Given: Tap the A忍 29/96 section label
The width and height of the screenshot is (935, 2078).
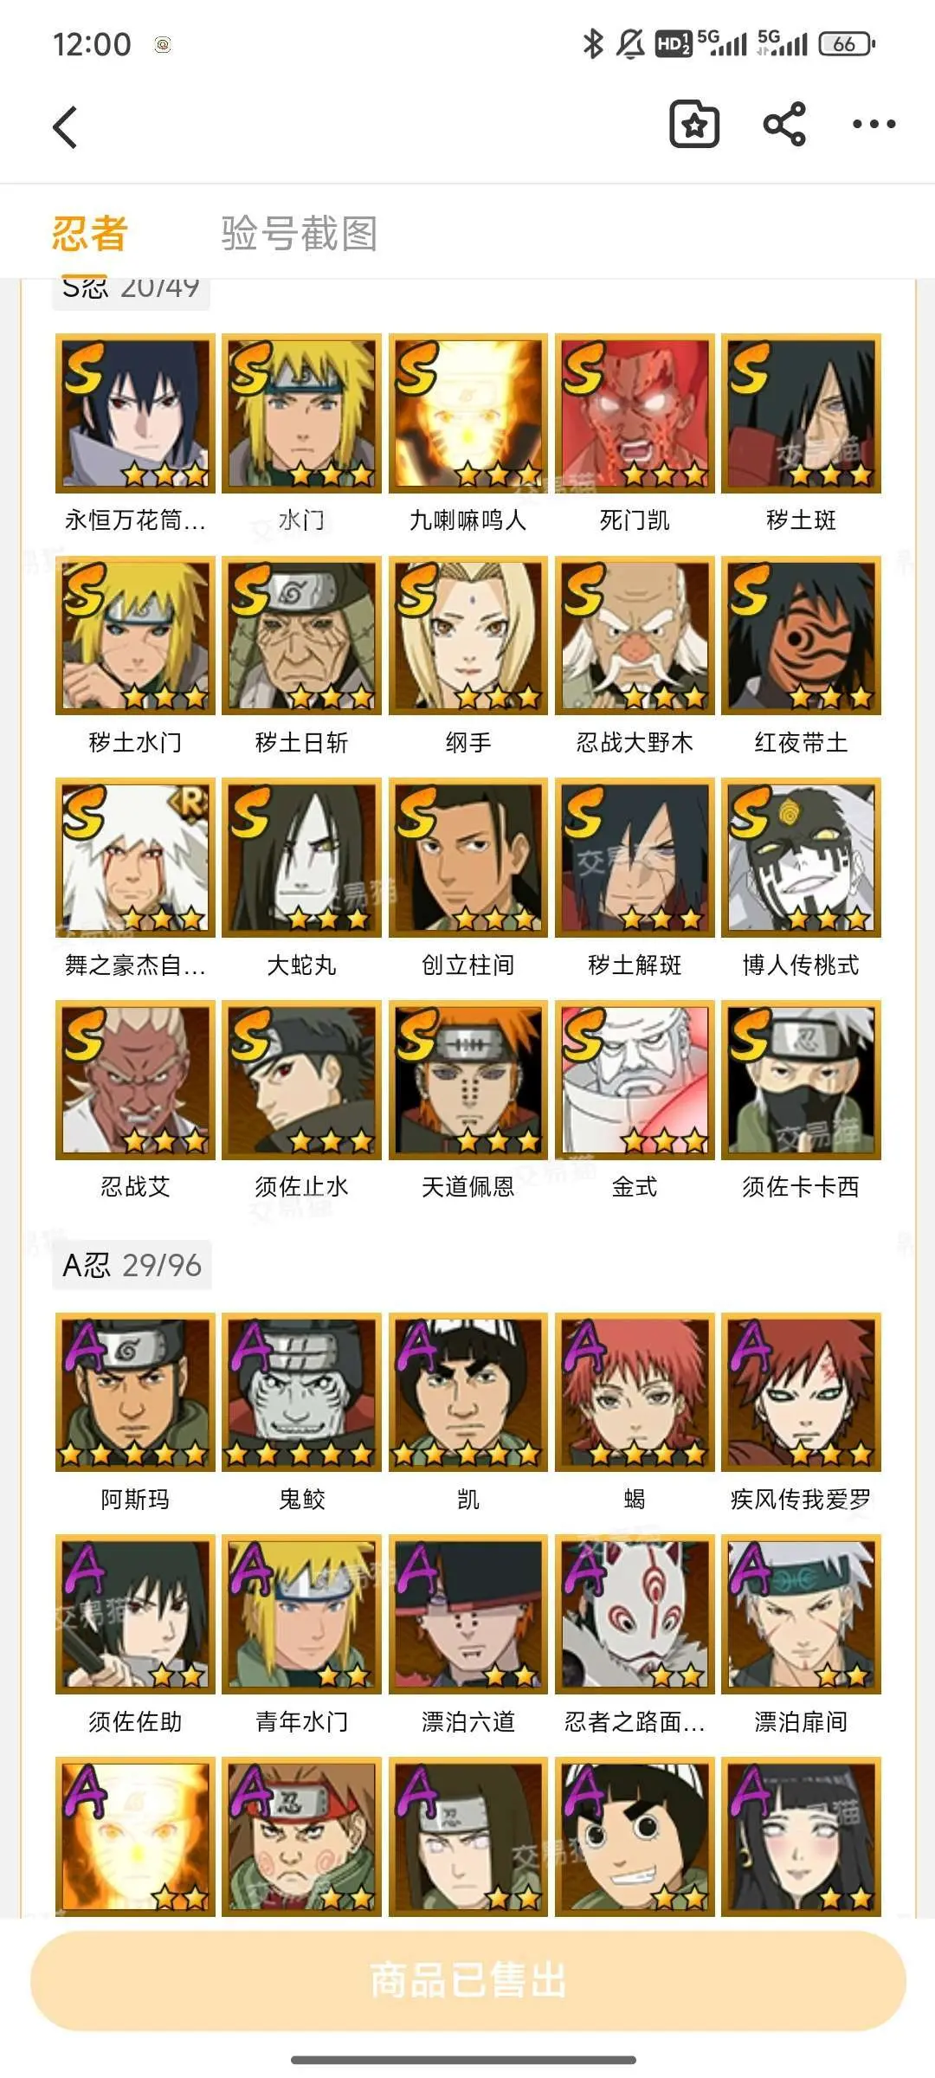Looking at the screenshot, I should point(132,1266).
